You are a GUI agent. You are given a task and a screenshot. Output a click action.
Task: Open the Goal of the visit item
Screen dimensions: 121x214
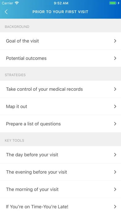click(60, 41)
